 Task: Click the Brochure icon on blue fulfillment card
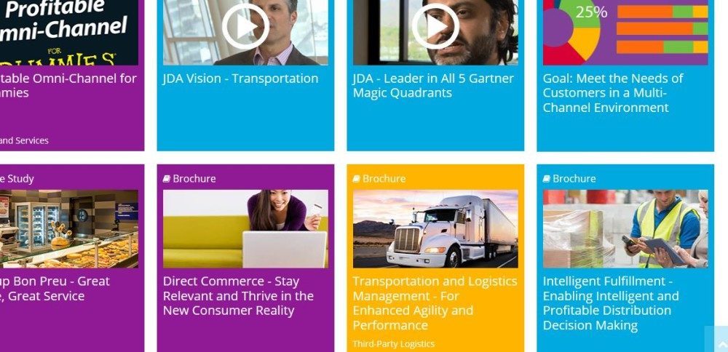click(547, 179)
